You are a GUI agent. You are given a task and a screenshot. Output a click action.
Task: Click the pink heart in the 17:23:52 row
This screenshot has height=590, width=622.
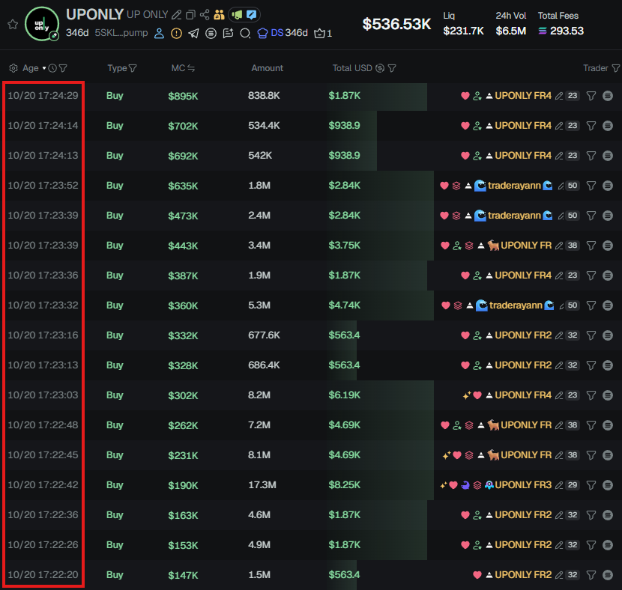(x=444, y=186)
